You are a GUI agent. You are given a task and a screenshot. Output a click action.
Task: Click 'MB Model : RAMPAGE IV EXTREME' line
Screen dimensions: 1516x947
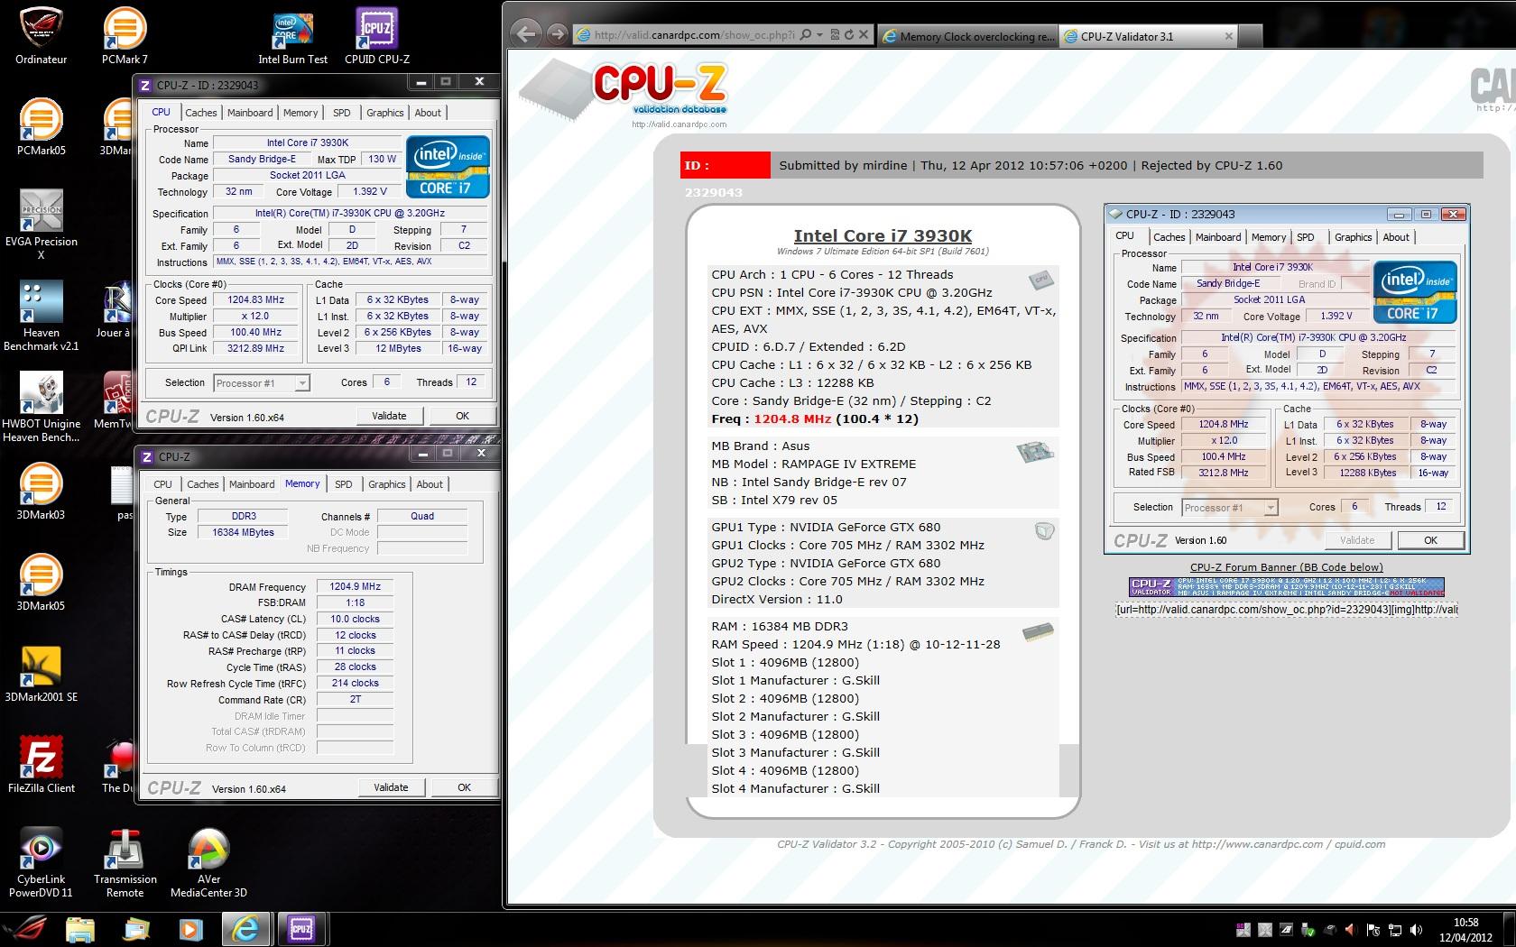click(x=813, y=464)
